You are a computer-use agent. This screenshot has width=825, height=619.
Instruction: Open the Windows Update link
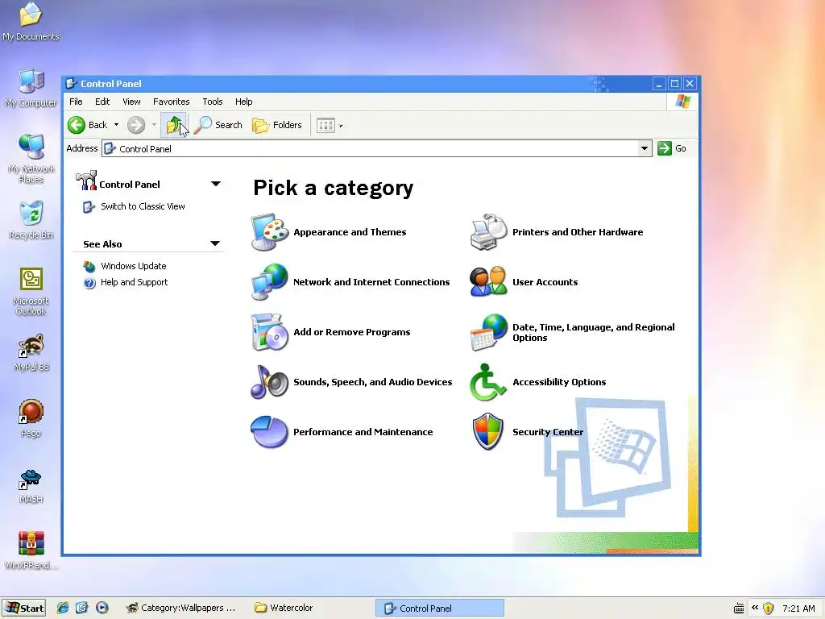[x=134, y=266]
